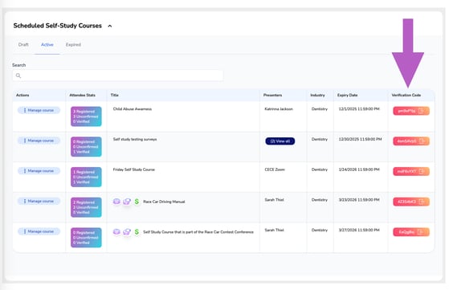Click presenter CECE Zoom
449x290 pixels.
click(275, 170)
